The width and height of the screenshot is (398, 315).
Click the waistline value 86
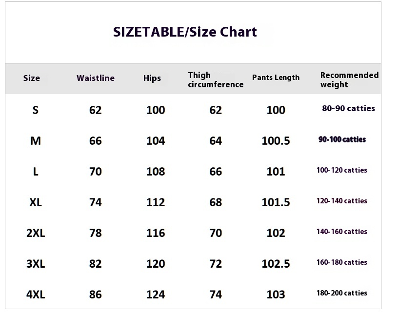pyautogui.click(x=96, y=295)
